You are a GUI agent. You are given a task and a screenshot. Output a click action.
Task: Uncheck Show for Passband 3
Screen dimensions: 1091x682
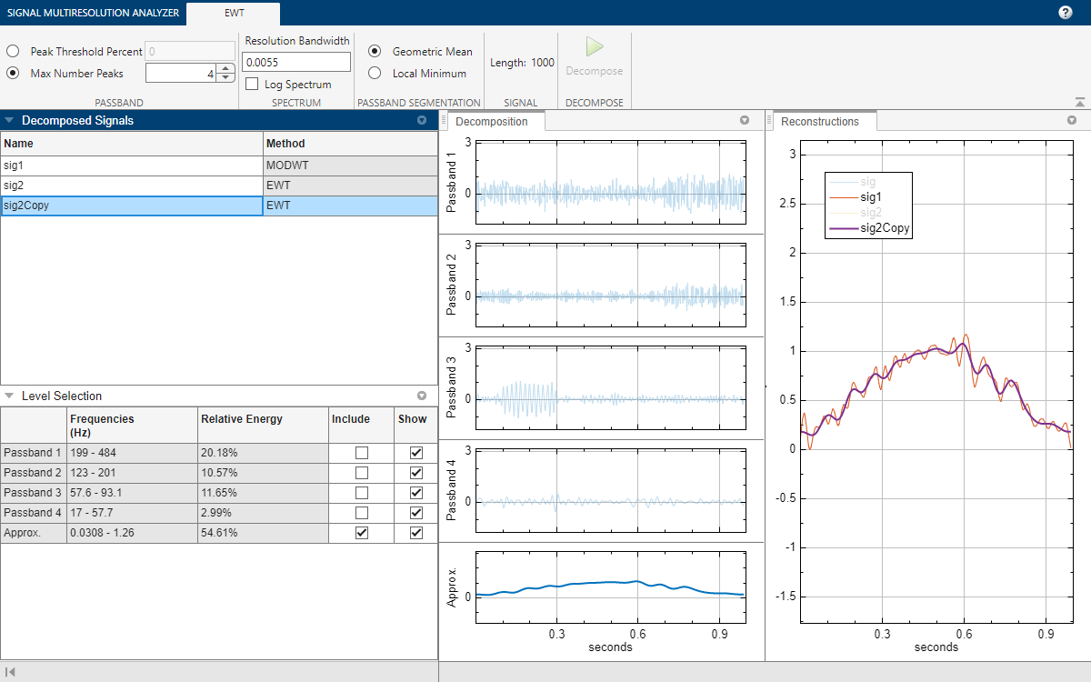point(416,493)
